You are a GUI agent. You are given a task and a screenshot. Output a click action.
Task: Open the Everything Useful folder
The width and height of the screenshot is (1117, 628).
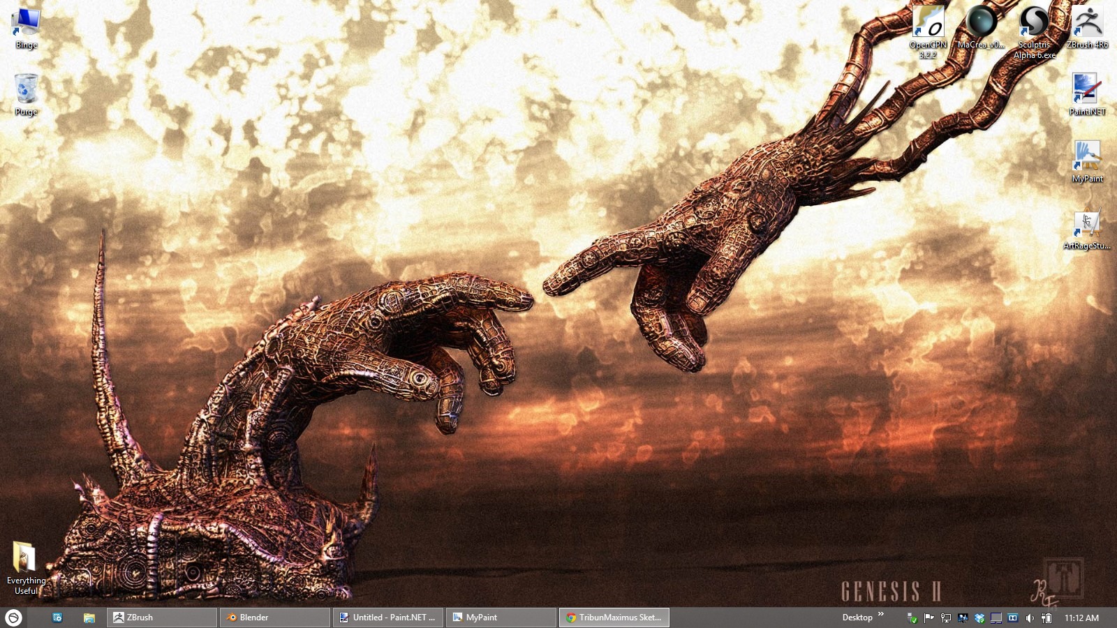[x=26, y=567]
